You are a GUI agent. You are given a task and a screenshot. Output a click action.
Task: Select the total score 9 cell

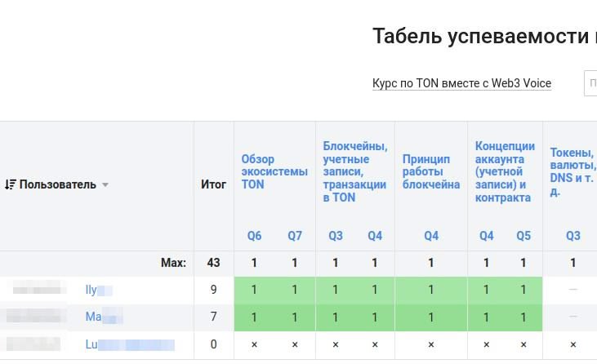tap(214, 290)
